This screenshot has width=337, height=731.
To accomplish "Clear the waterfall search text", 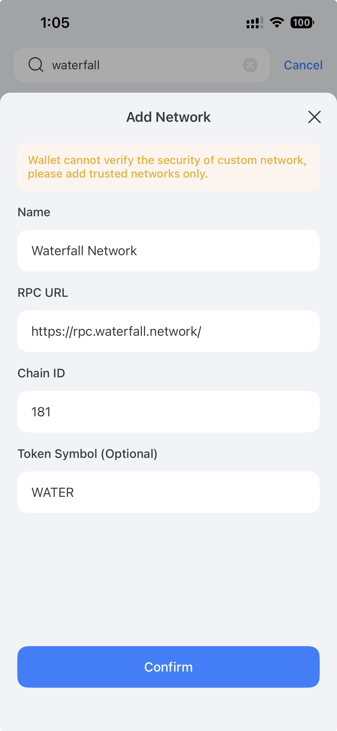I will [250, 65].
